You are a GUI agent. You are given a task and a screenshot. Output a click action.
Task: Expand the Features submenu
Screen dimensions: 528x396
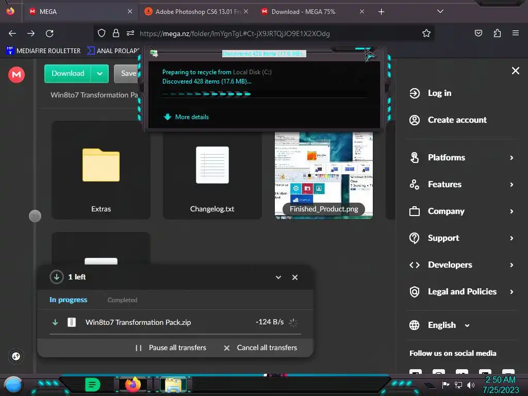tap(511, 185)
